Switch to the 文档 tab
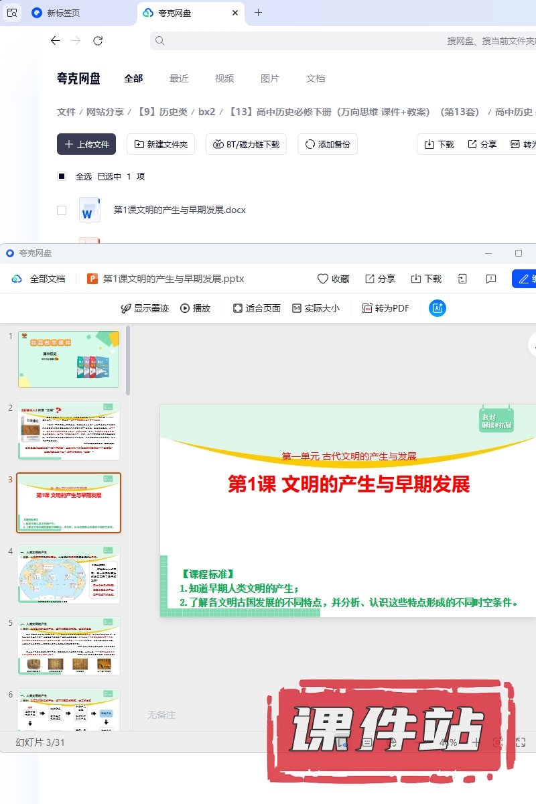Image resolution: width=536 pixels, height=804 pixels. [316, 78]
